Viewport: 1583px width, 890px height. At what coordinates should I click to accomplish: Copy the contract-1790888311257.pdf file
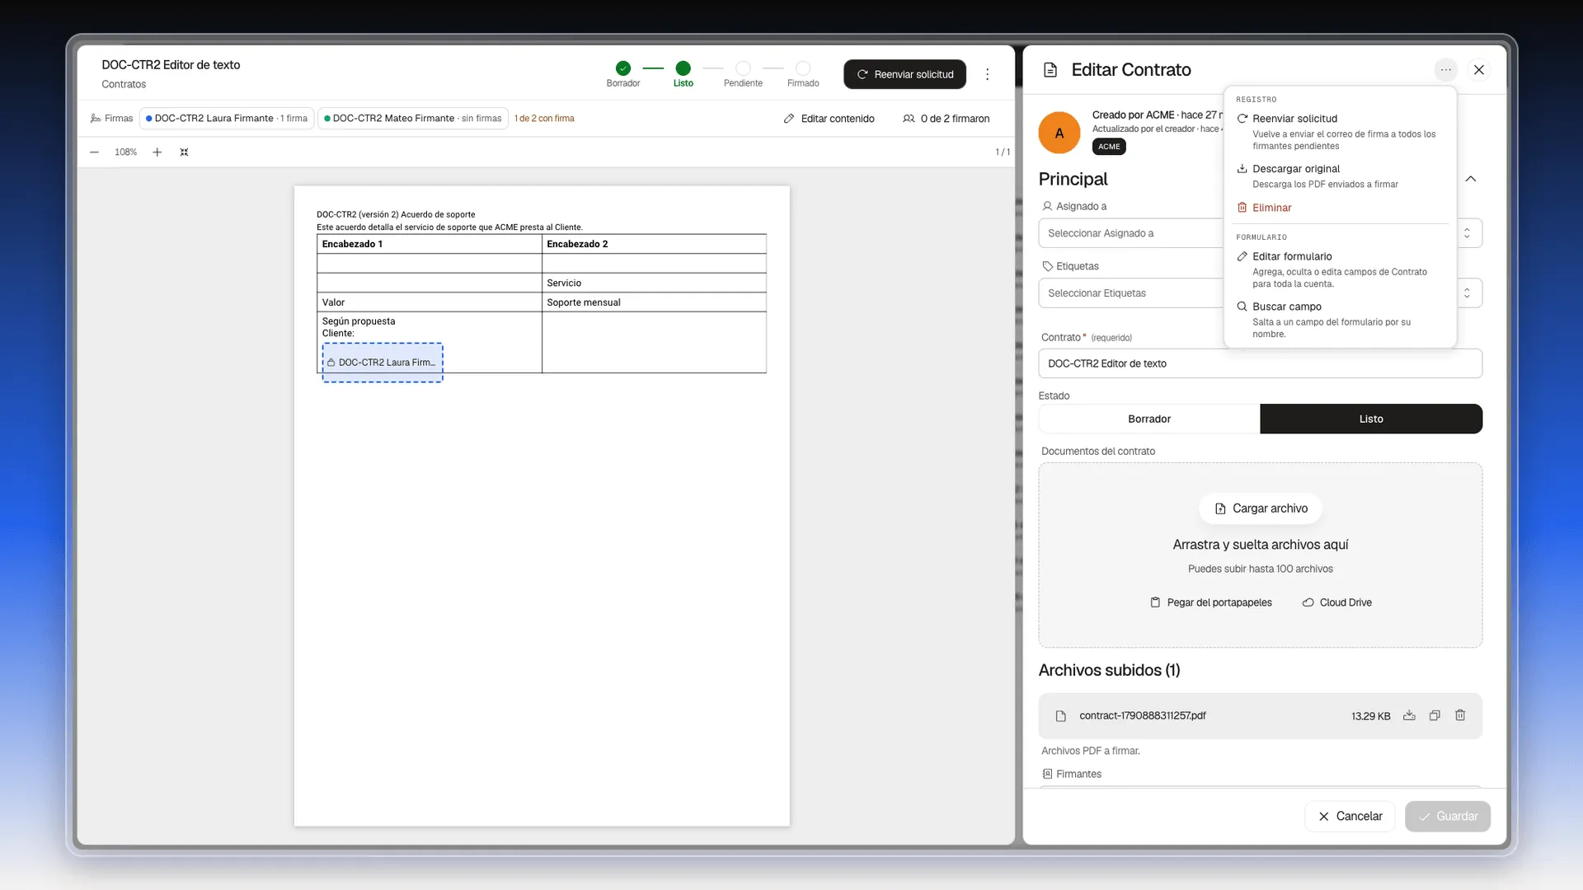(1435, 715)
